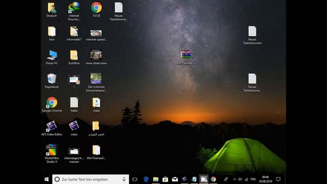Select the buildbox folder
The height and width of the screenshot is (184, 327).
point(74,55)
